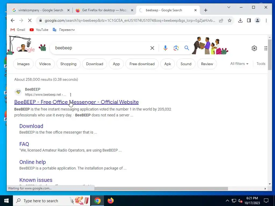This screenshot has width=275, height=206.
Task: Open options for the BeeBEEP result
Action: (x=71, y=95)
